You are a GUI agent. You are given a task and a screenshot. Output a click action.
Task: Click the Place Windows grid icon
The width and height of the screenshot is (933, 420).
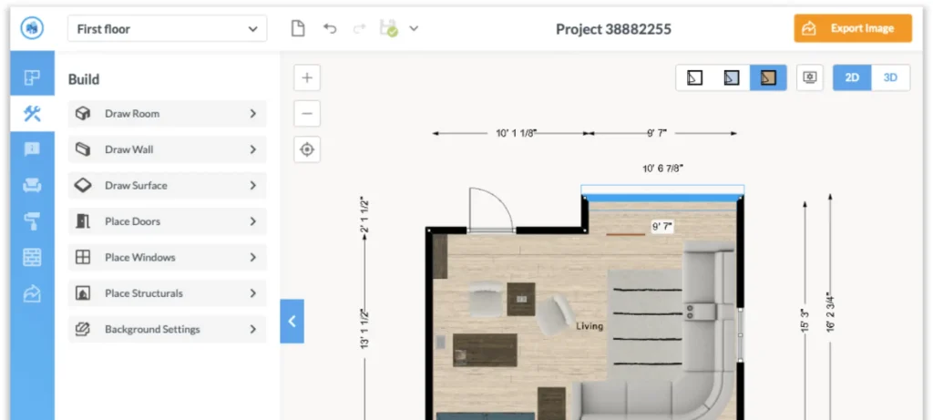83,257
